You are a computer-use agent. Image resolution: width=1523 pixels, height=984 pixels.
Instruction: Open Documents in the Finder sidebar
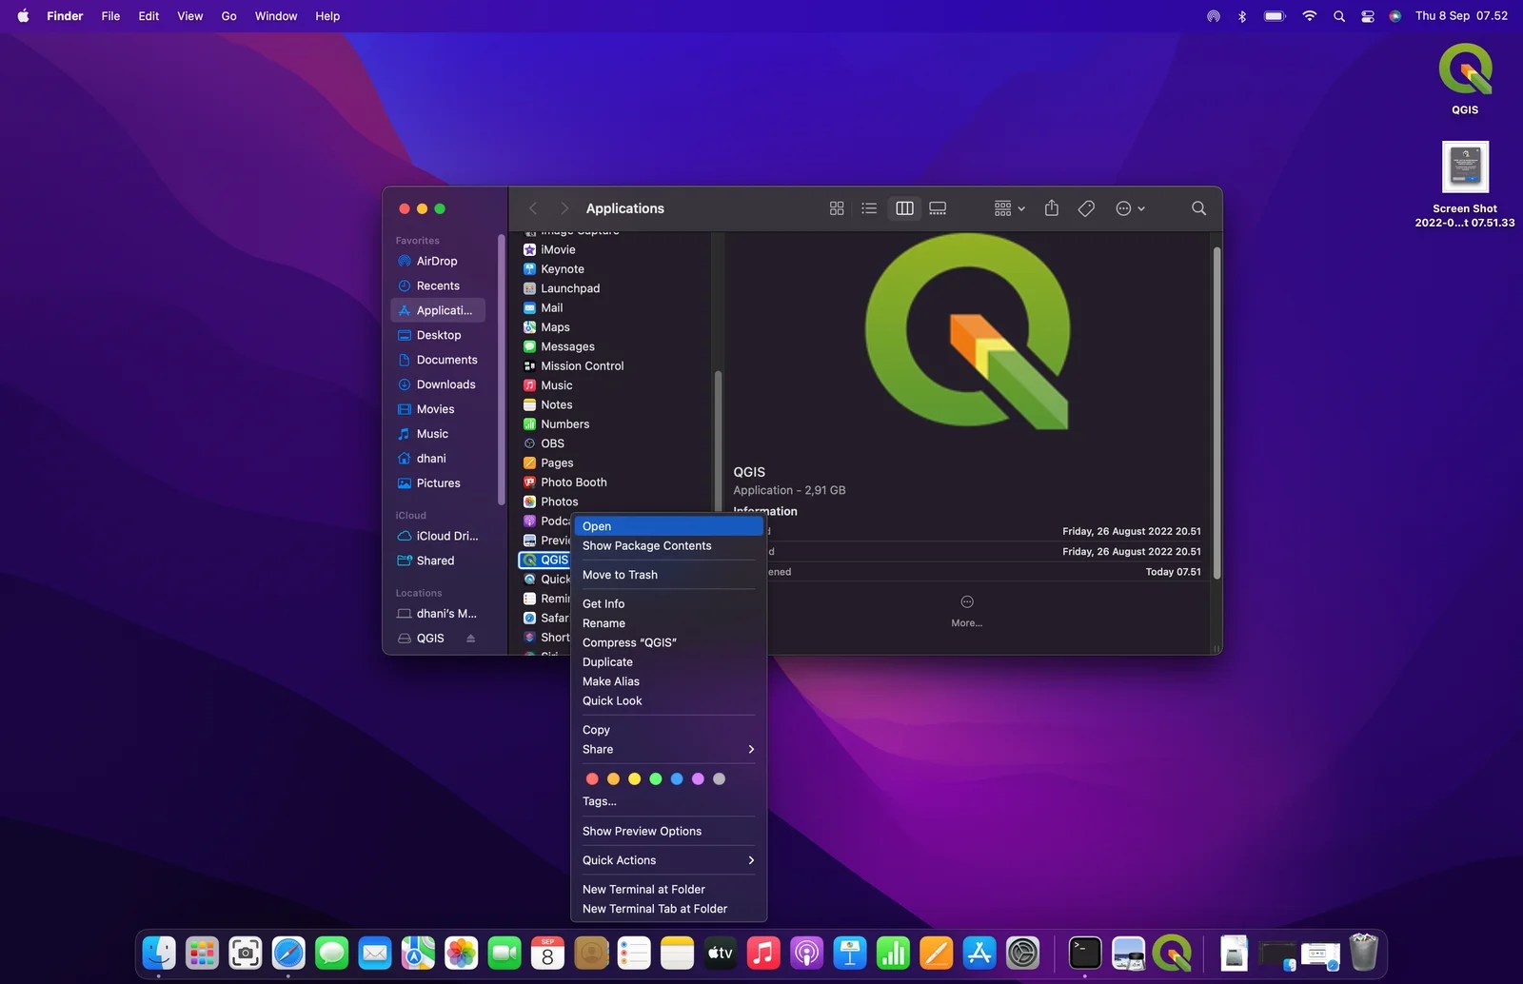pos(438,360)
